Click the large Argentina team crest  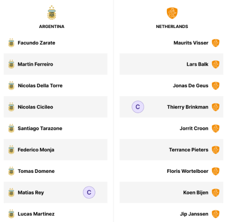click(52, 13)
